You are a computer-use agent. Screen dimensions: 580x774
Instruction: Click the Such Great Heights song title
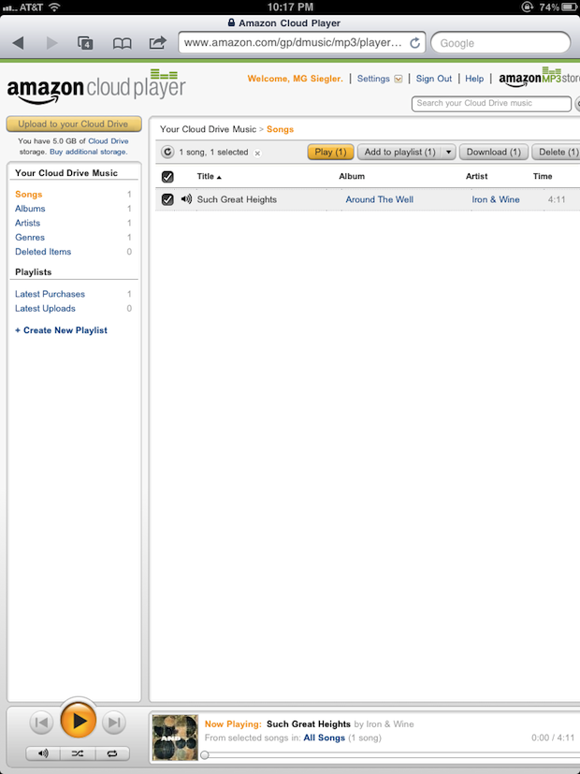coord(237,199)
